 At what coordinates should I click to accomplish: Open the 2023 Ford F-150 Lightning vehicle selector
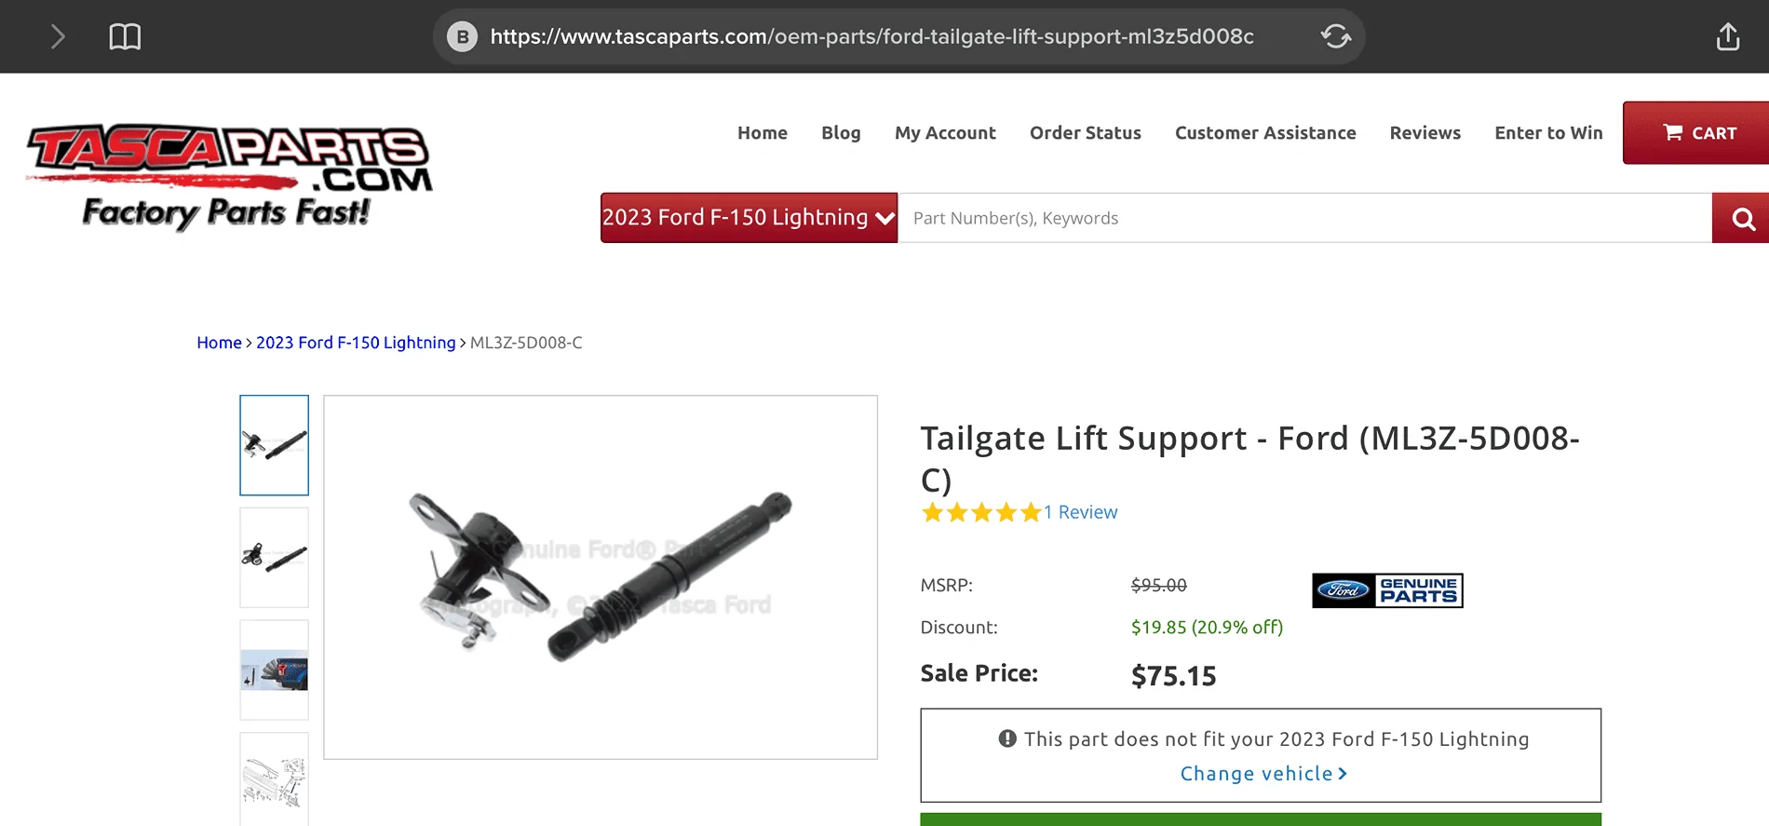coord(748,217)
